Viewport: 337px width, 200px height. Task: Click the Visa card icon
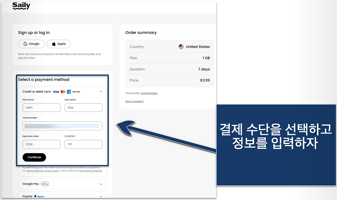tap(56, 91)
